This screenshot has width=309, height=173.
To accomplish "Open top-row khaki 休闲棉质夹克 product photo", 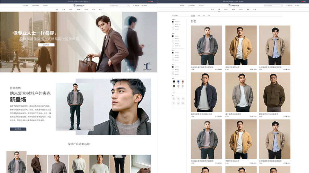I will 275,45.
